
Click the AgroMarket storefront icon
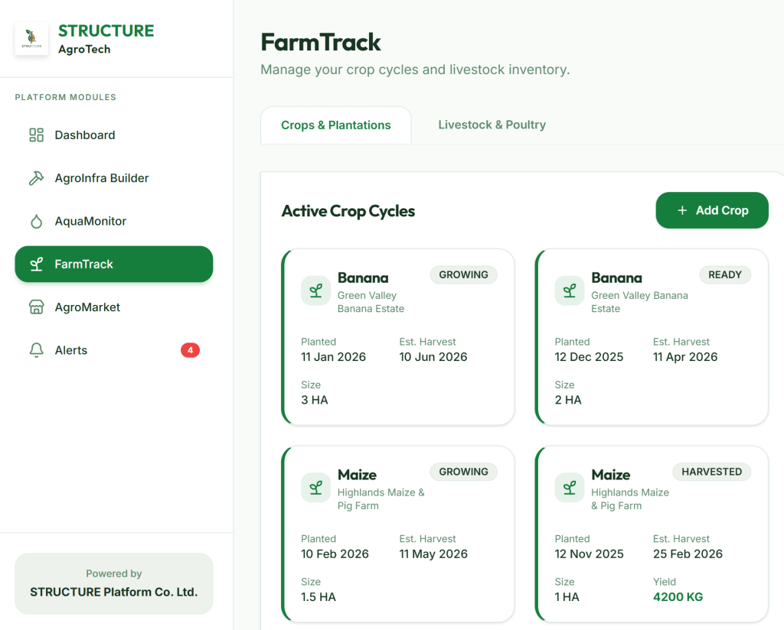(36, 307)
